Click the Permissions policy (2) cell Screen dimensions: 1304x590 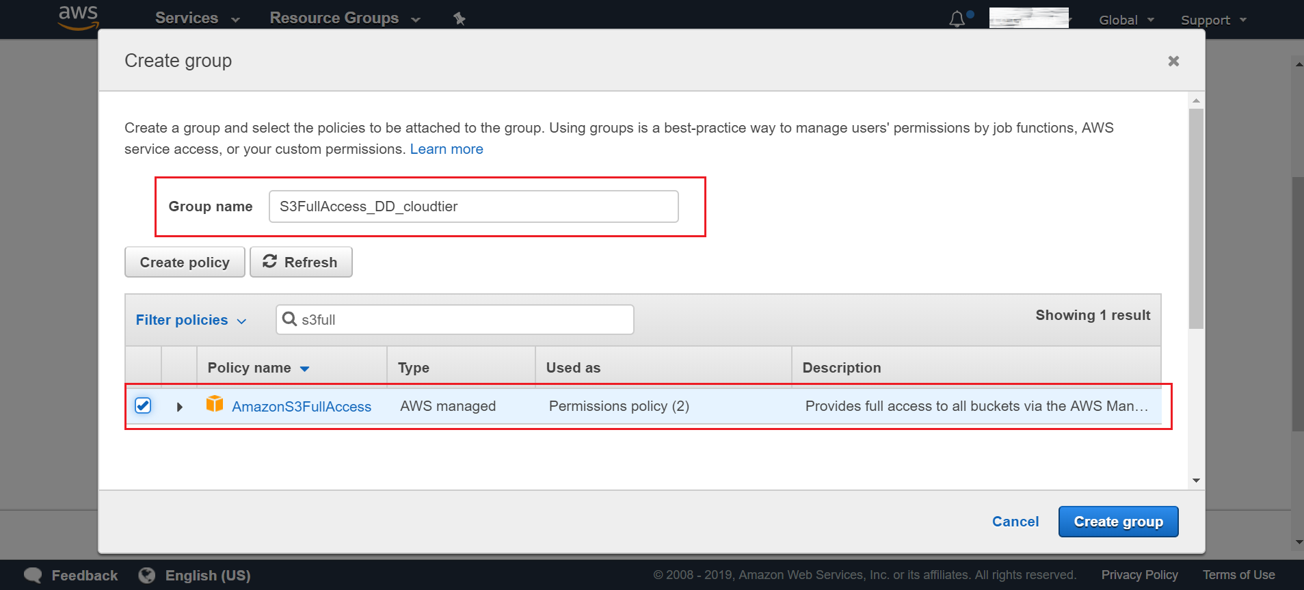point(619,406)
